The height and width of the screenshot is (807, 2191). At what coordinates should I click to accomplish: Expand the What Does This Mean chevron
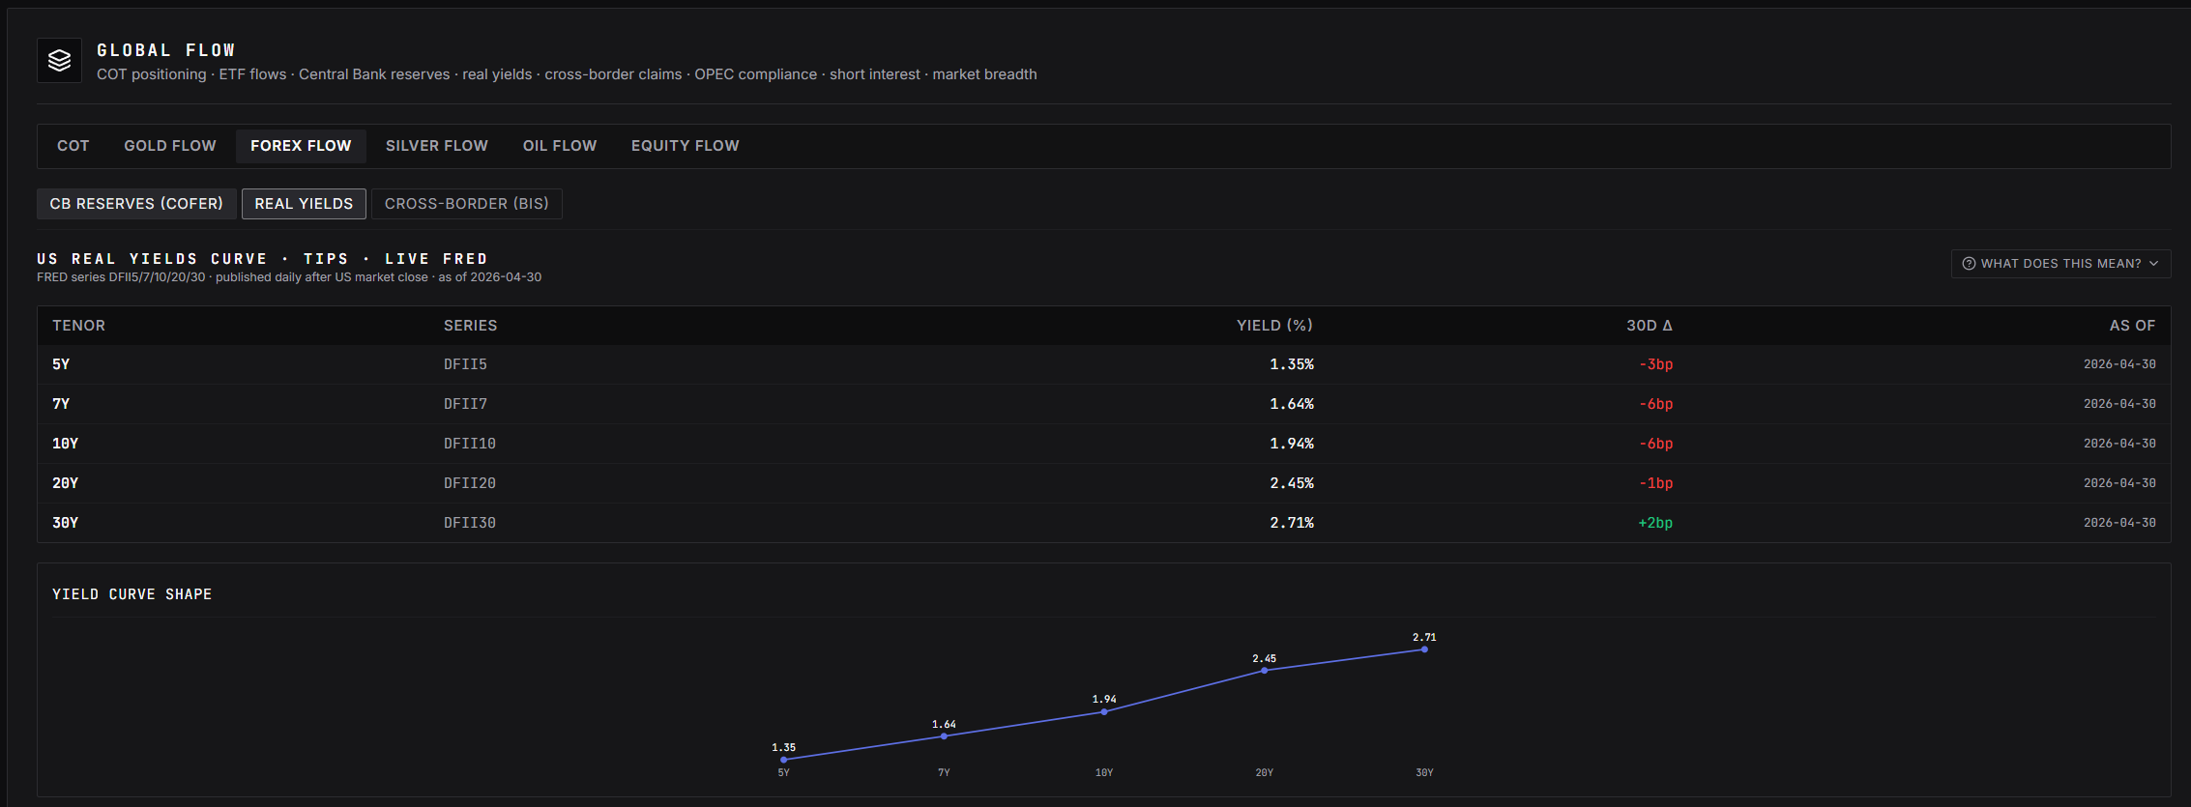(x=2153, y=264)
